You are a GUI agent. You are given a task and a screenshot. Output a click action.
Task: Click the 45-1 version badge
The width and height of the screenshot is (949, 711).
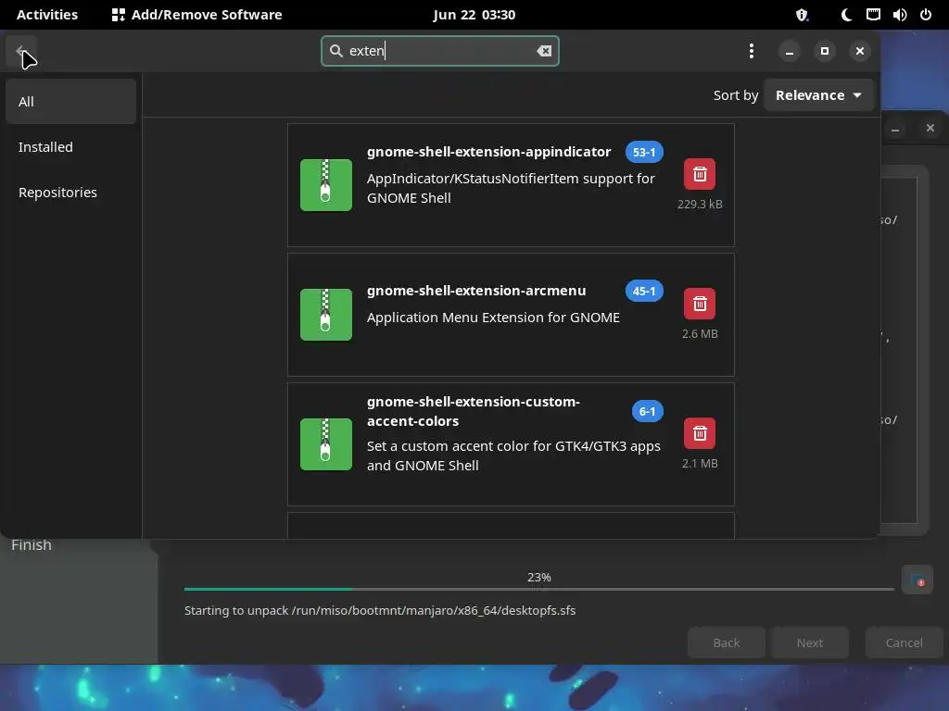point(644,292)
